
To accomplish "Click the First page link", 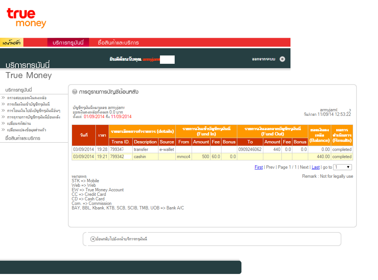I will point(259,167).
